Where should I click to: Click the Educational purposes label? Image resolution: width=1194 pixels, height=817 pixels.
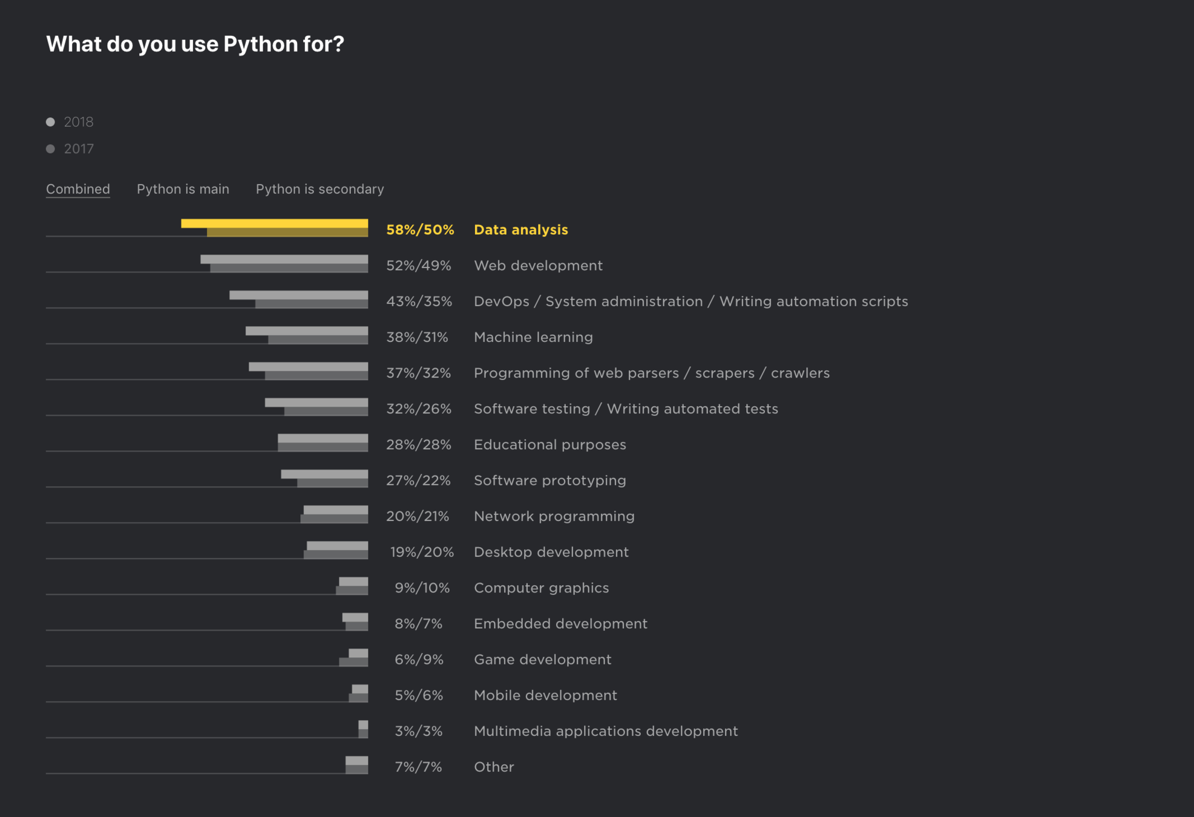click(x=549, y=445)
